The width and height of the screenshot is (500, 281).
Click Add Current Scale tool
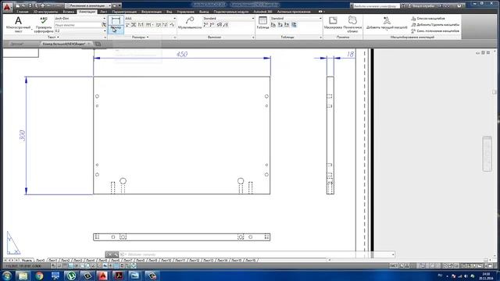pos(387,23)
